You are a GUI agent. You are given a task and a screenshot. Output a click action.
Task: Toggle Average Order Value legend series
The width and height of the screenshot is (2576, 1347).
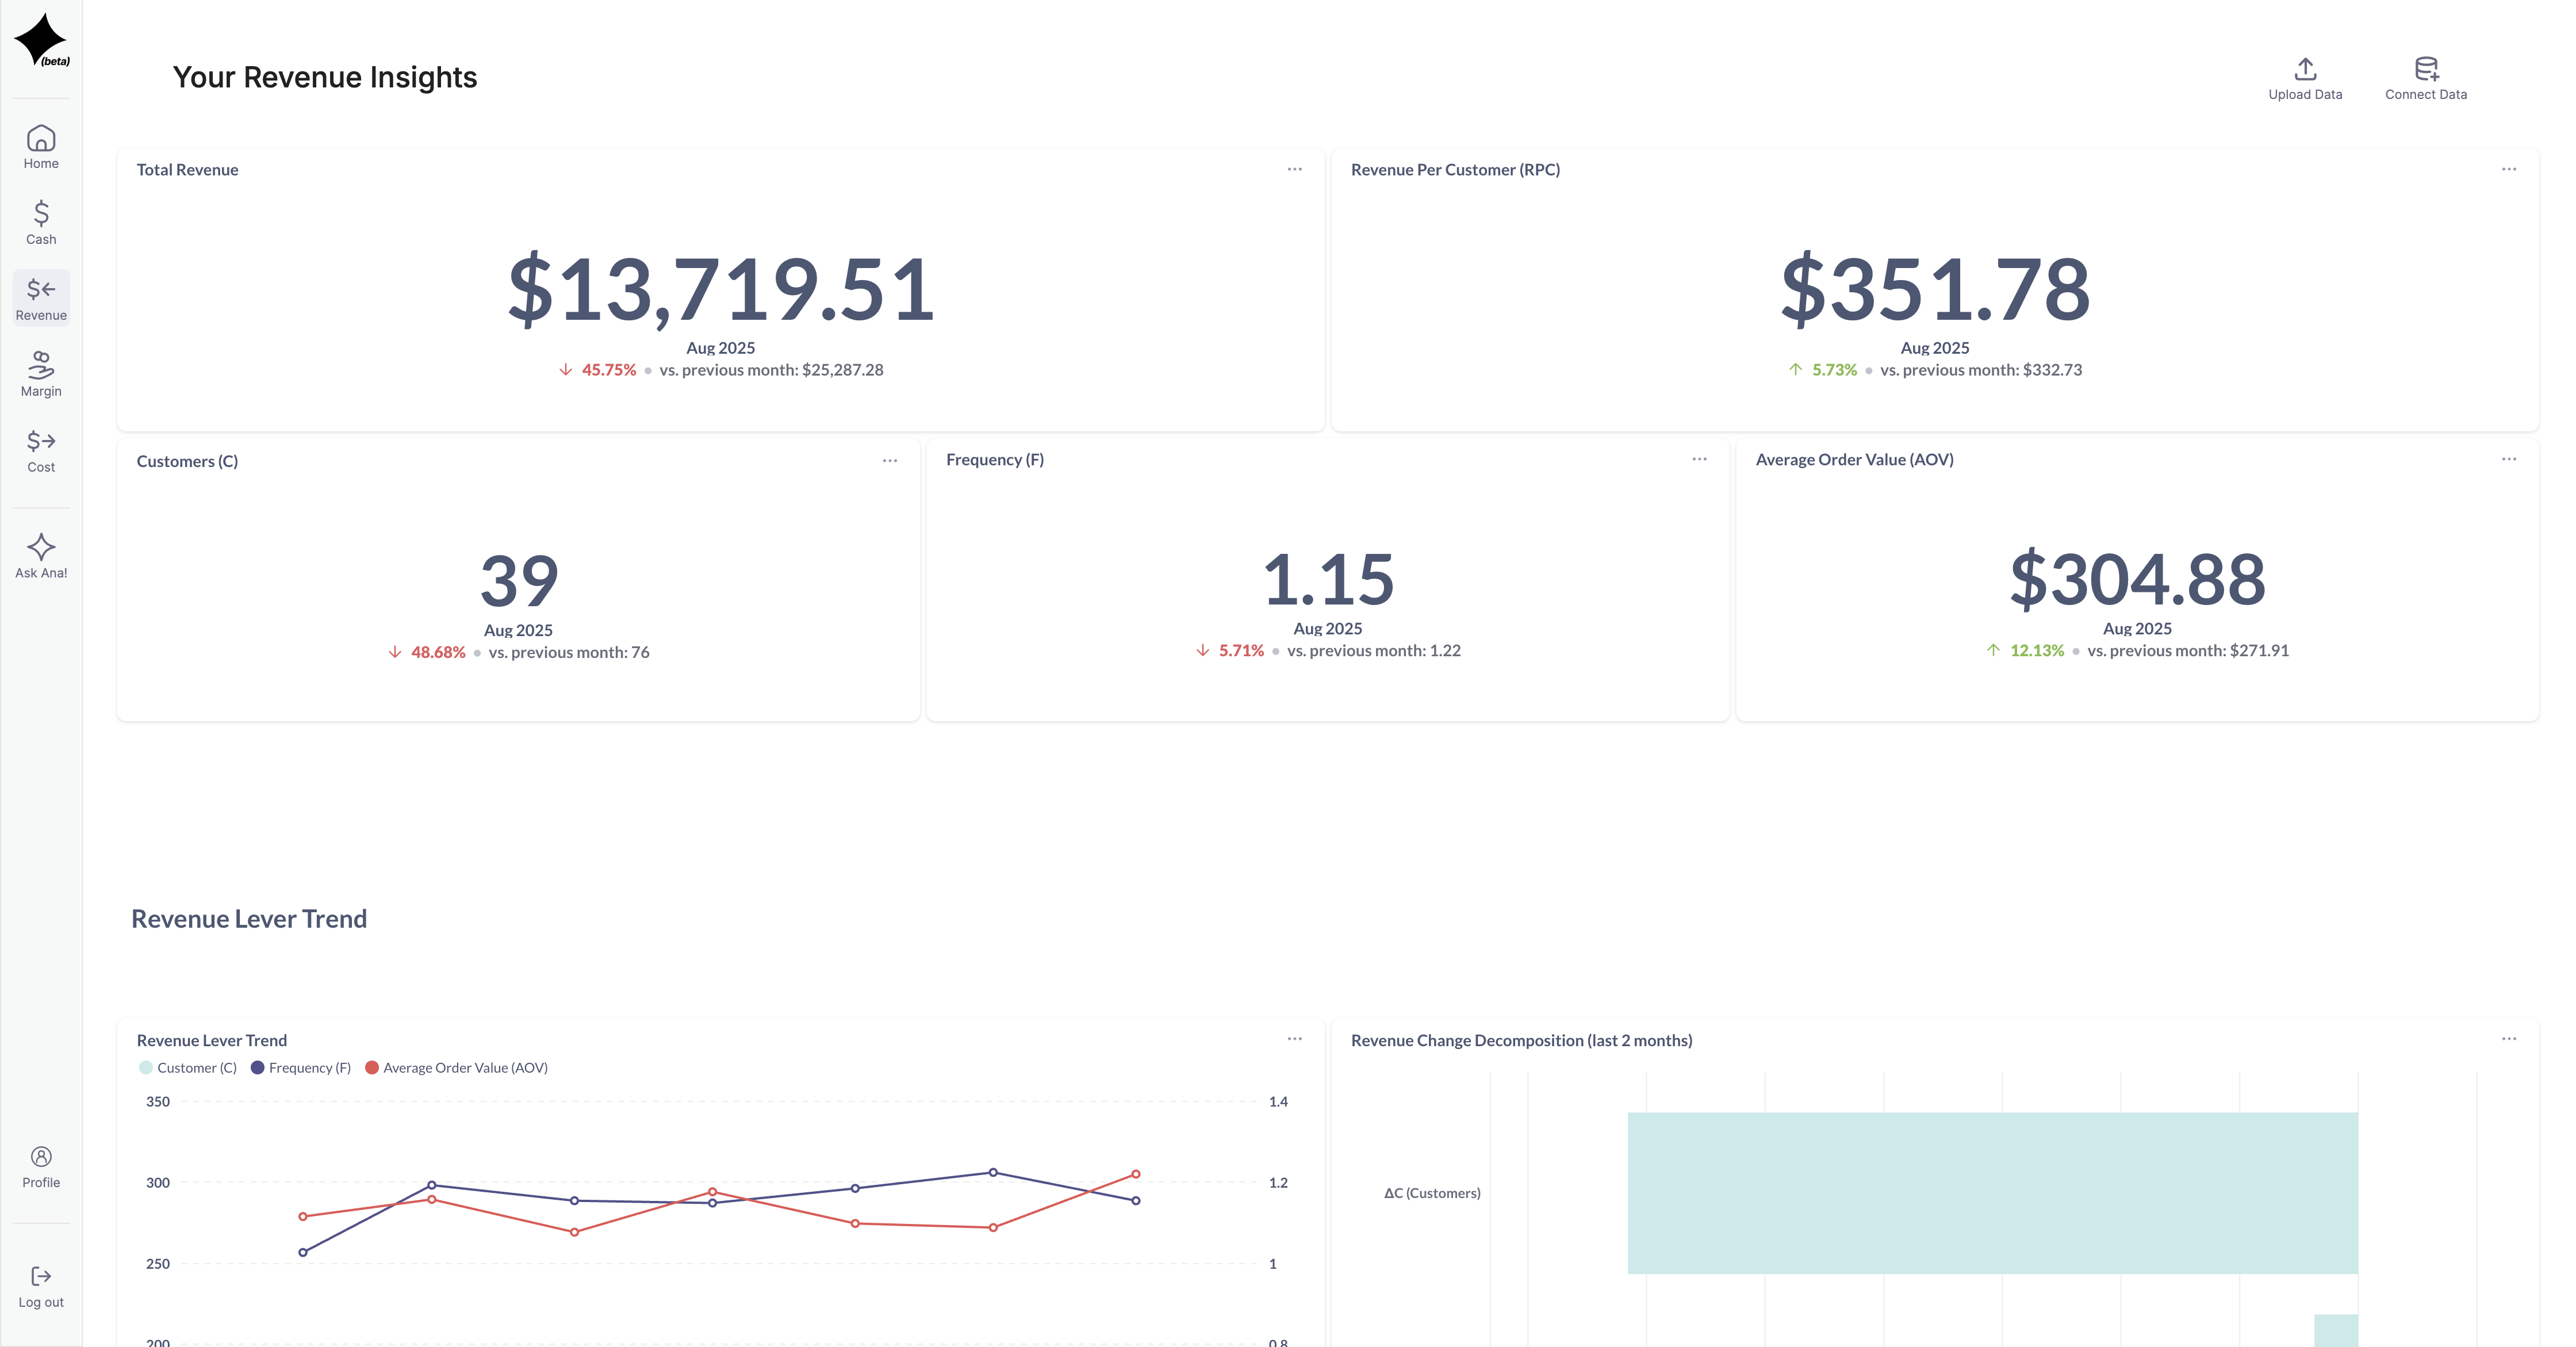click(x=457, y=1068)
